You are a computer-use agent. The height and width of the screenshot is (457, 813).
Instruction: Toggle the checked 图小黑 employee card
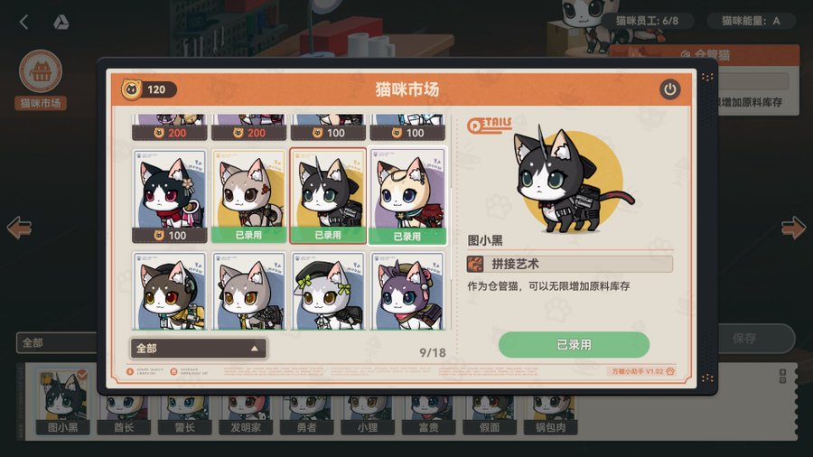(x=62, y=402)
